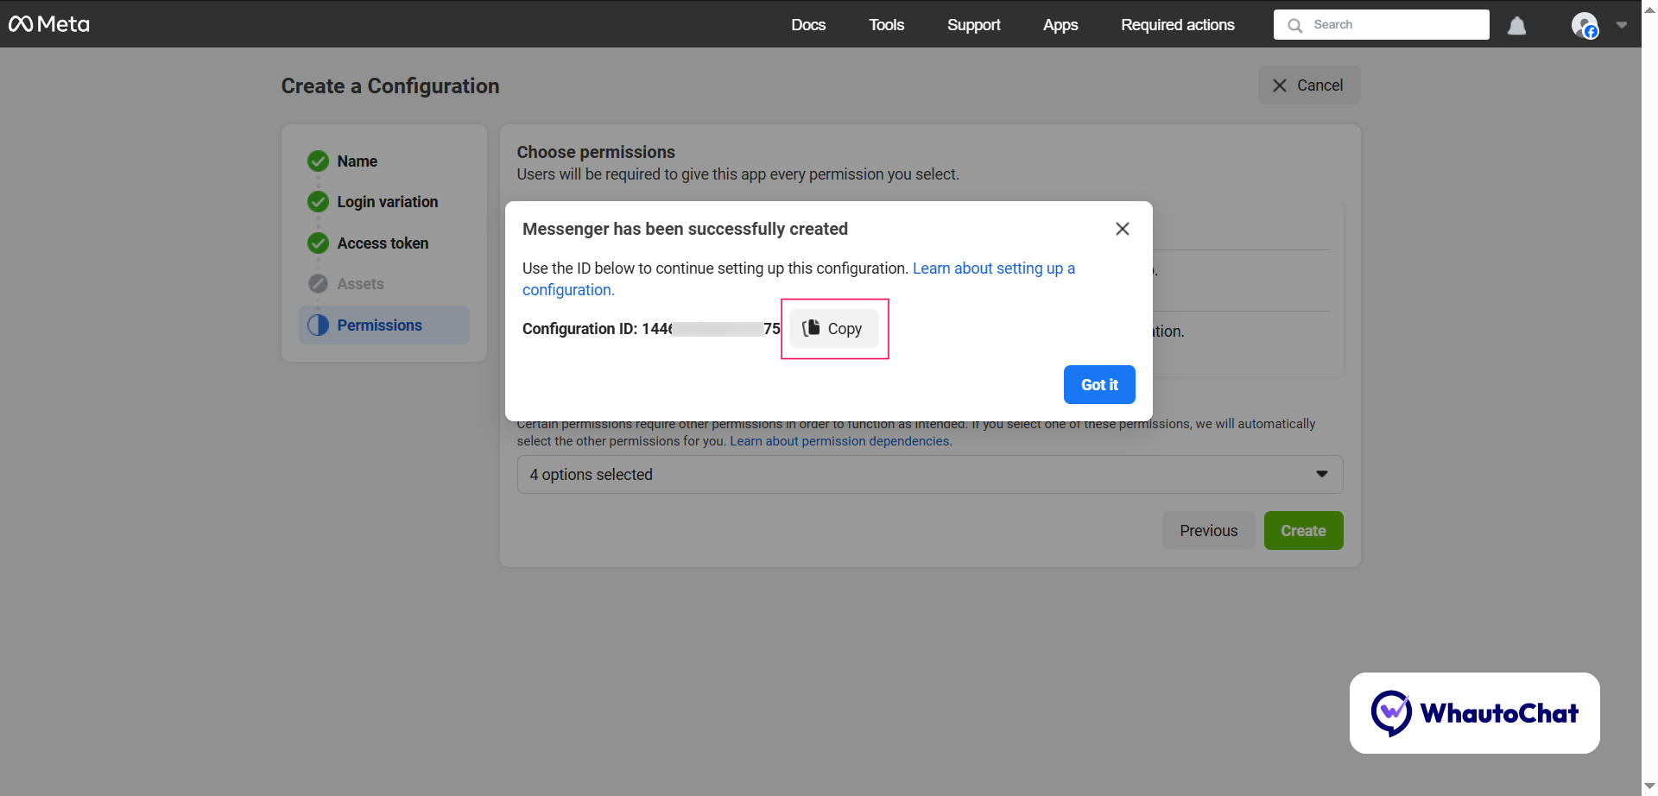Dismiss the success dialog with the X
This screenshot has width=1658, height=796.
click(x=1122, y=228)
